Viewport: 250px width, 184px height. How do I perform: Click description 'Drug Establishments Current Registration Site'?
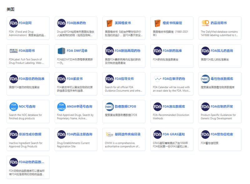[x=73, y=145]
